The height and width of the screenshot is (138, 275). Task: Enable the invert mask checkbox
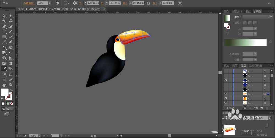255,135
